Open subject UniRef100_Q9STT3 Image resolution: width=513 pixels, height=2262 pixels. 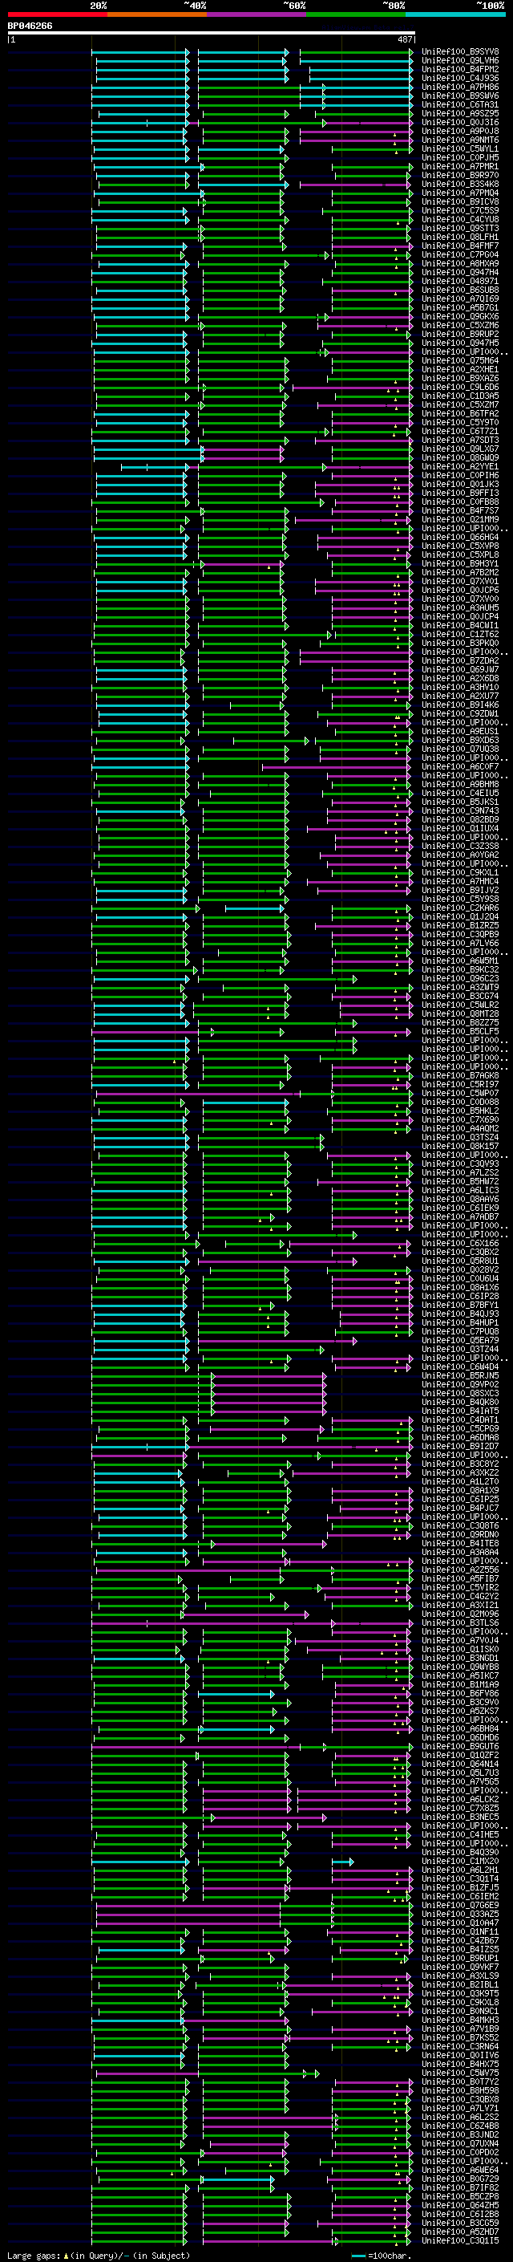coord(459,229)
